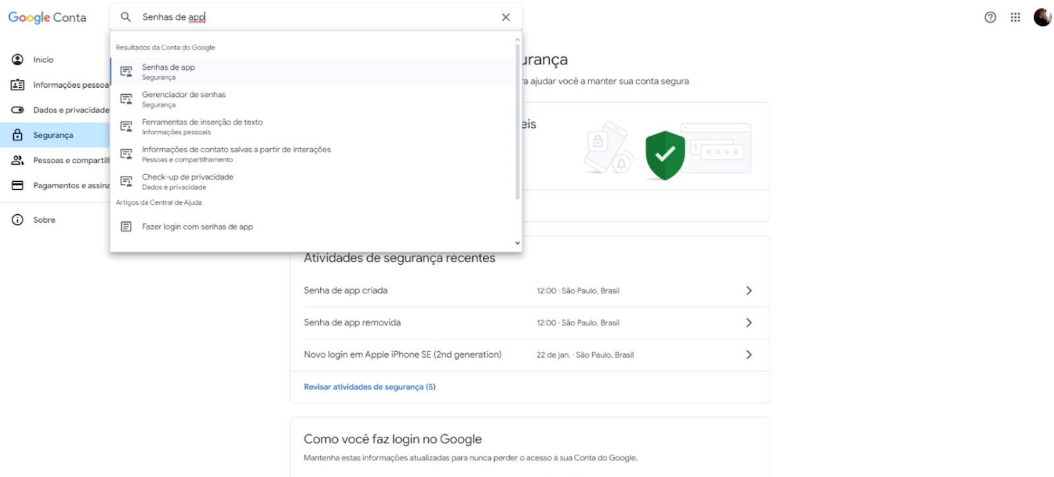Open Senha de app criada activity
Viewport: 1054px width, 477px height.
[x=530, y=291]
